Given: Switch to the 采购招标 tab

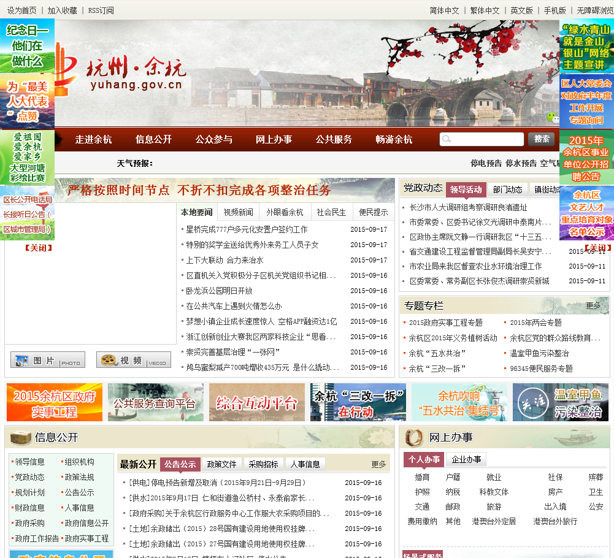Looking at the screenshot, I should tap(263, 464).
